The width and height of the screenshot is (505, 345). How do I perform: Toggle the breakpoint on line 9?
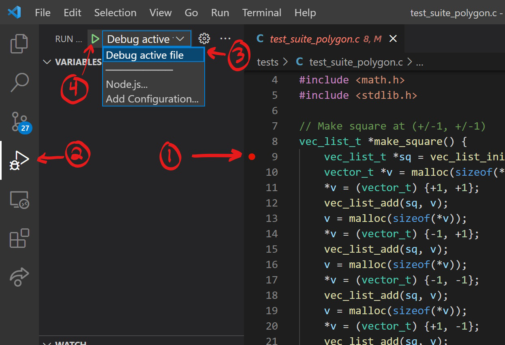pyautogui.click(x=252, y=157)
